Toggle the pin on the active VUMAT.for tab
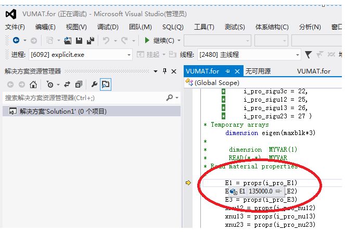Screen dimensions: 345x232 [228, 71]
